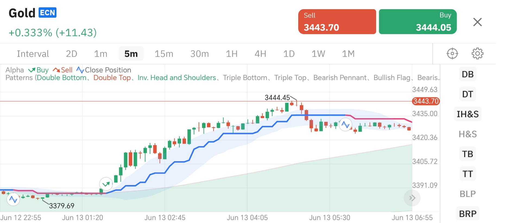This screenshot has width=510, height=223.
Task: Click the Buy 3444.05 button
Action: [x=417, y=21]
